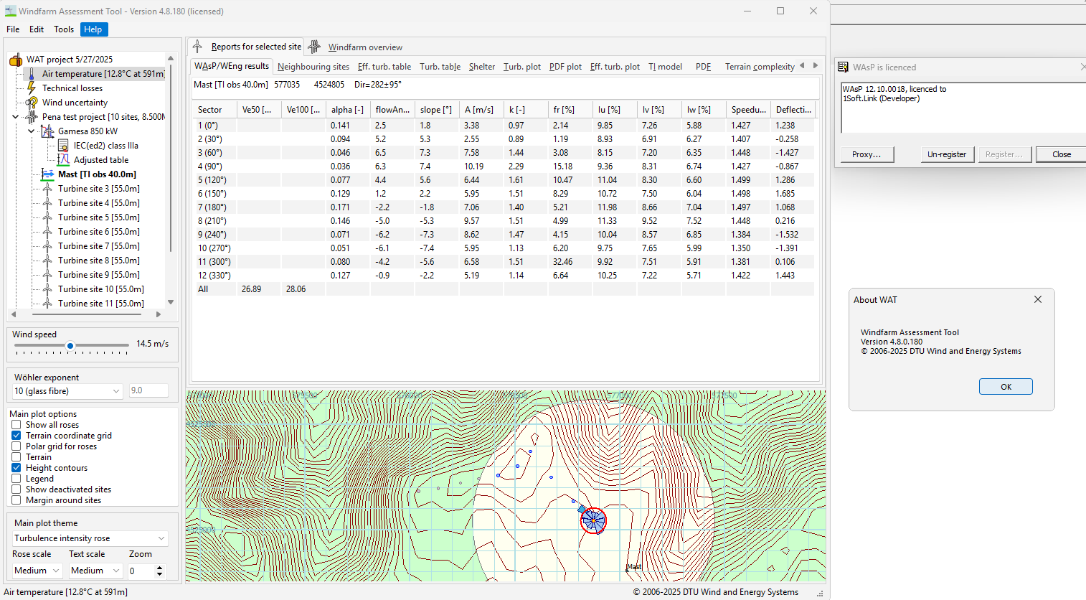Click the Turbine site 10 turbine icon
1086x600 pixels.
click(47, 289)
